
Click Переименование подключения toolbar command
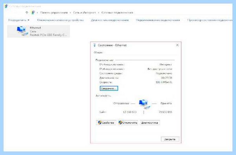pos(158,20)
